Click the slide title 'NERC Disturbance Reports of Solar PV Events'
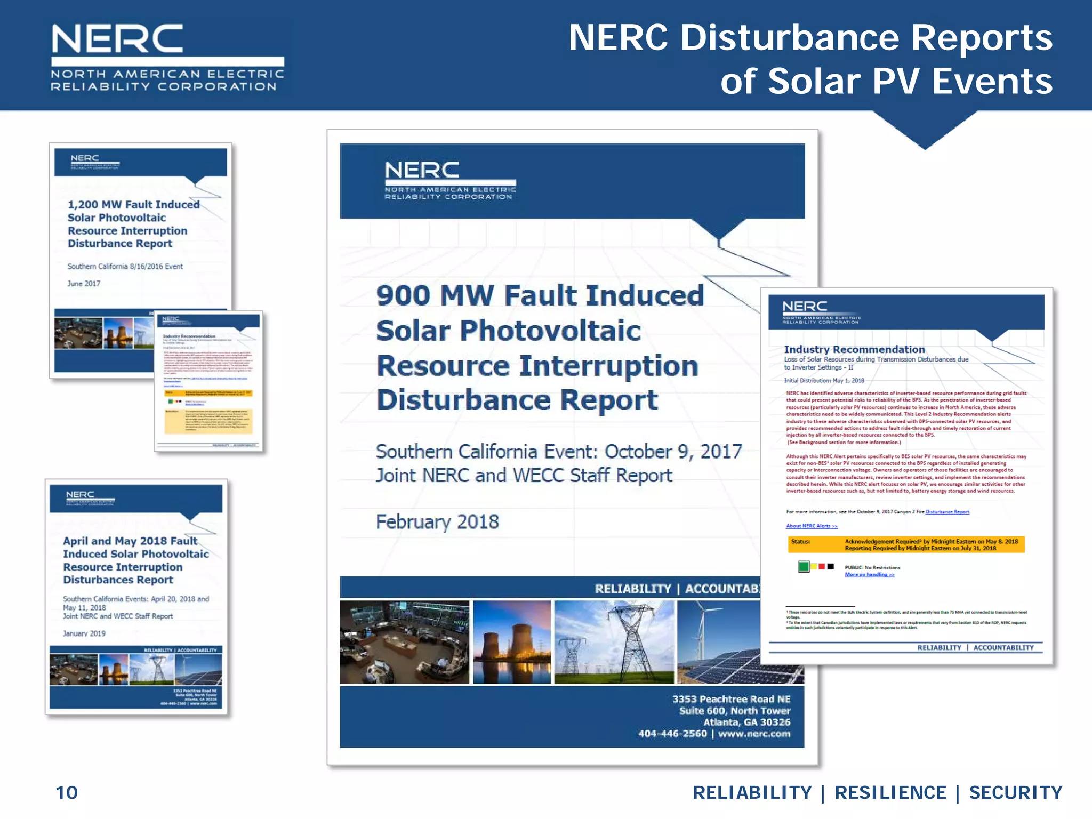 pyautogui.click(x=810, y=59)
